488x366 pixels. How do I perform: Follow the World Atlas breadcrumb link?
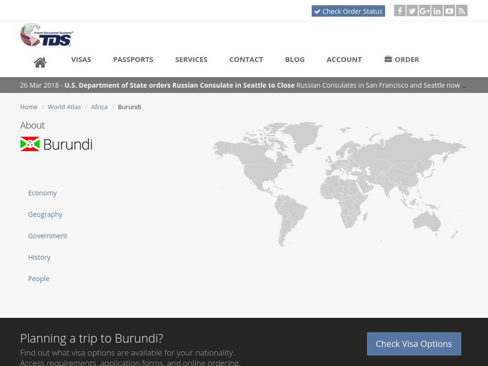tap(64, 106)
